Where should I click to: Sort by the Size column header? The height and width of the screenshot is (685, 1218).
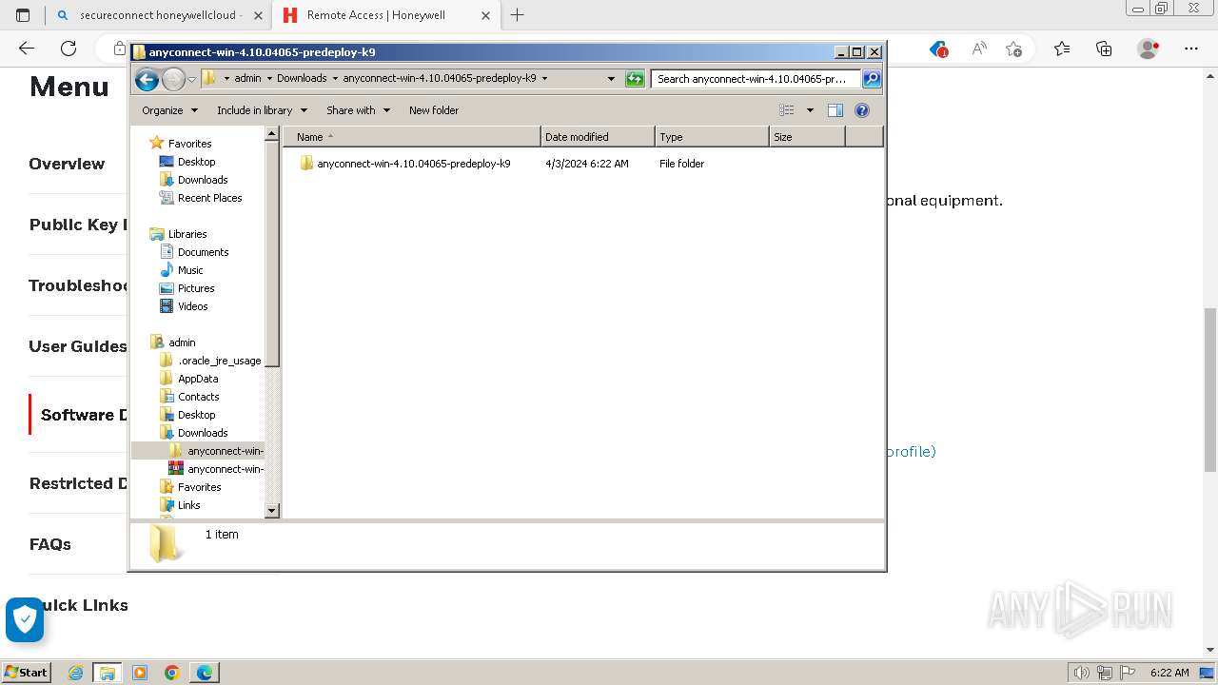click(x=807, y=137)
